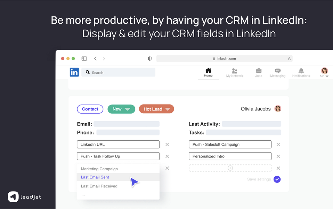Click the privacy shield icon

pos(149,59)
